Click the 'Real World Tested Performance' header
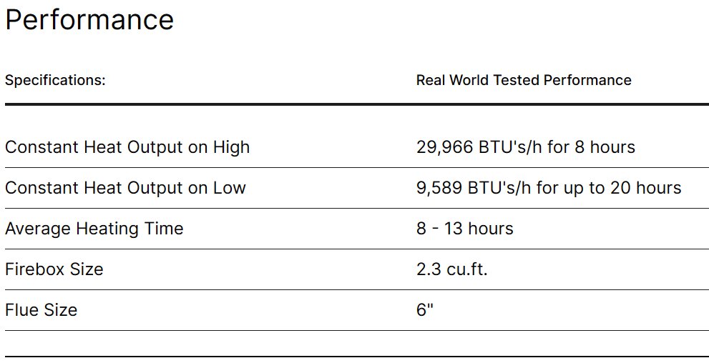Viewport: 709px width, 363px height. click(x=524, y=80)
